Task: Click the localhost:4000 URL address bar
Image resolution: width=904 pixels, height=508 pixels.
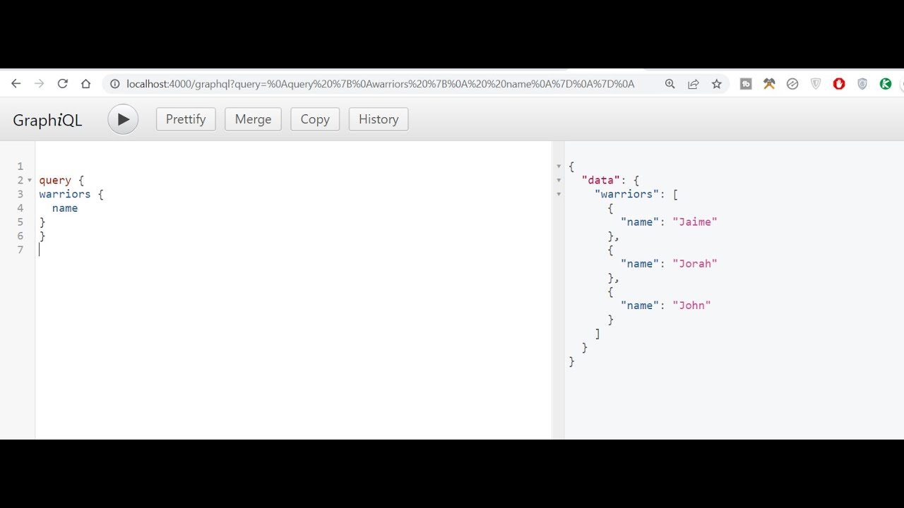Action: 380,84
